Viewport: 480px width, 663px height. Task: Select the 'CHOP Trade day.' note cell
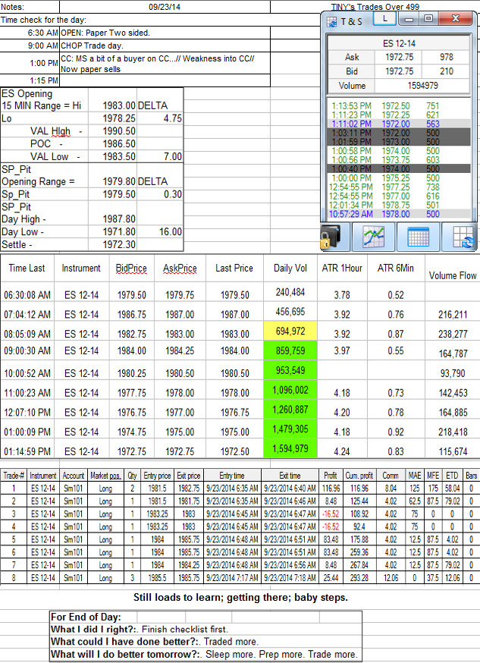point(165,46)
